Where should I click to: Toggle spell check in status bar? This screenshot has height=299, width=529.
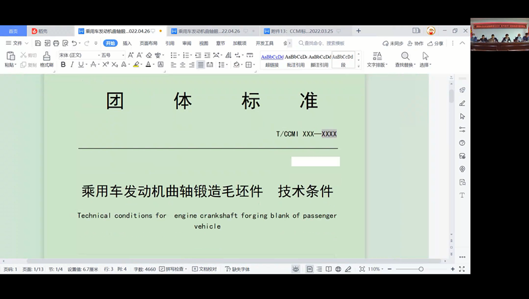tap(173, 269)
